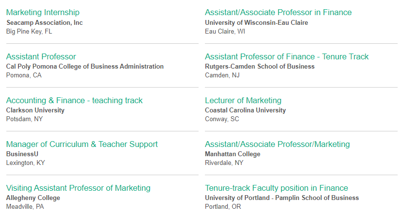The height and width of the screenshot is (218, 403).
Task: Click the Manhattan College employer name
Action: coord(233,154)
